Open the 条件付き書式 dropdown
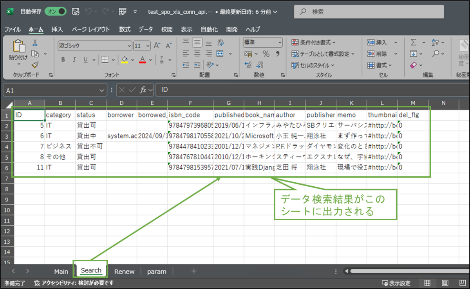The height and width of the screenshot is (289, 470). 314,42
